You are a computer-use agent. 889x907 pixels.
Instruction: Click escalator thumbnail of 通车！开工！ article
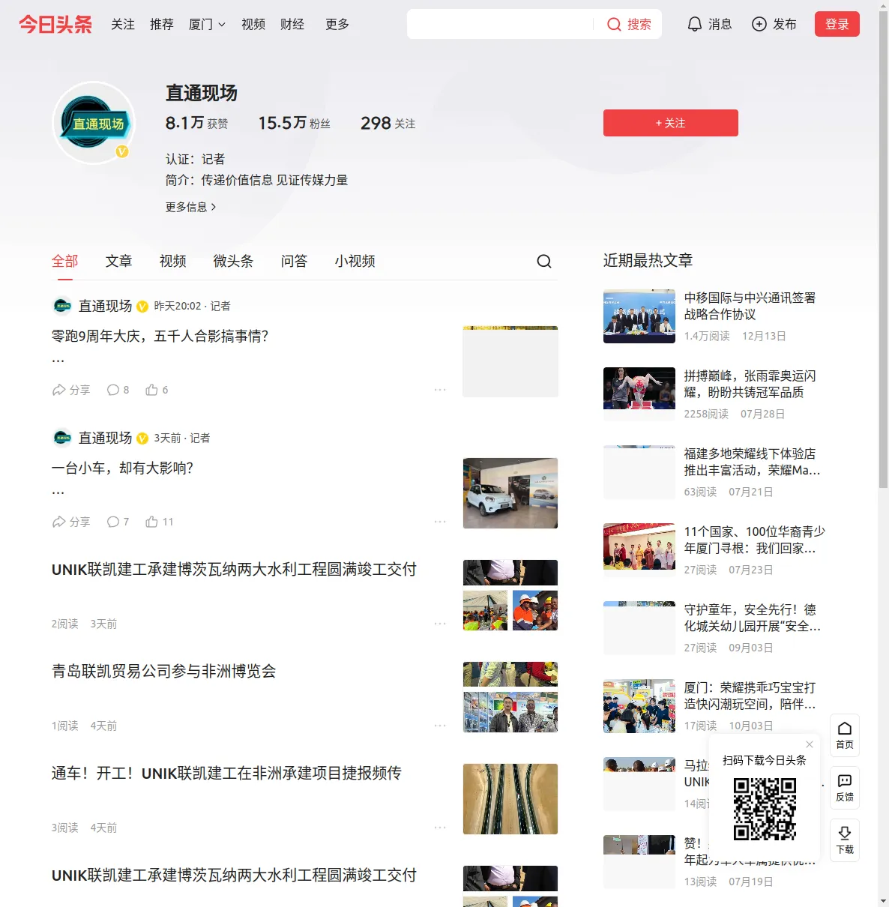(x=510, y=799)
